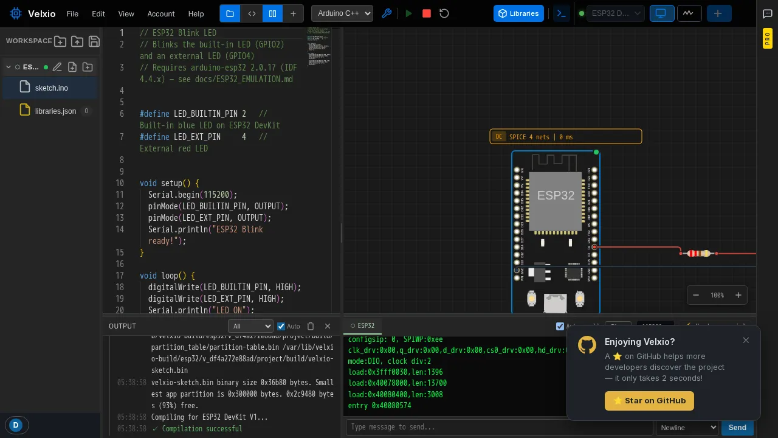Click the new file icon beside WORKSPACE
The width and height of the screenshot is (778, 438).
tap(60, 41)
